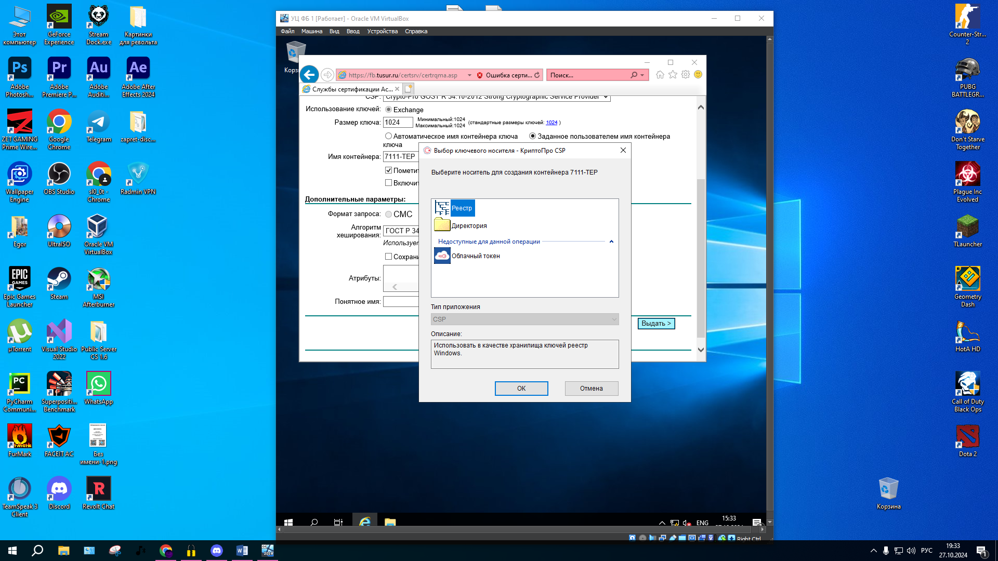This screenshot has width=998, height=561.
Task: Select automatic key container name option
Action: [388, 136]
